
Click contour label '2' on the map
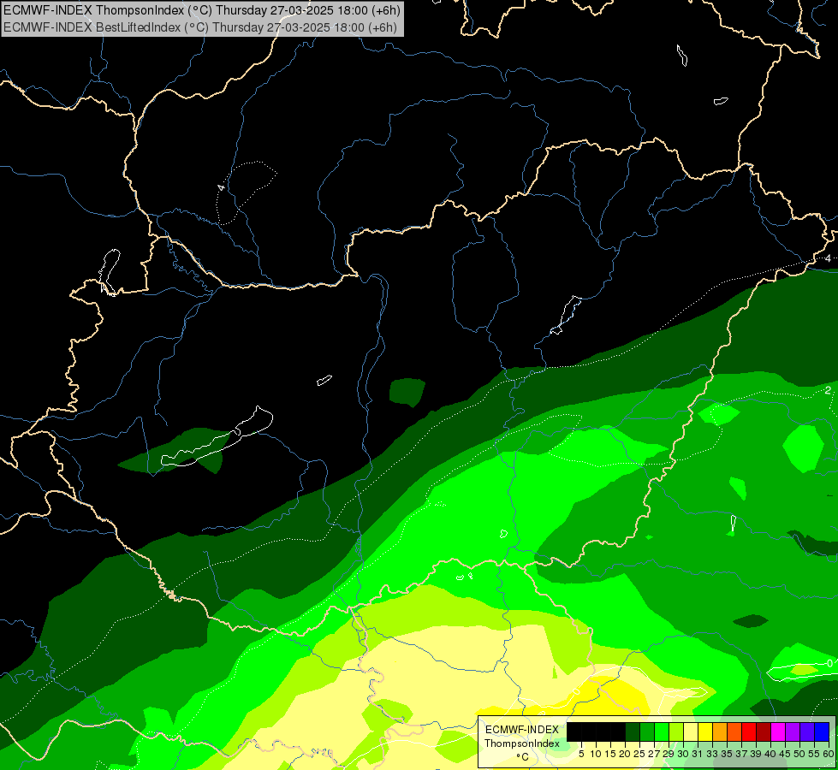click(x=828, y=391)
